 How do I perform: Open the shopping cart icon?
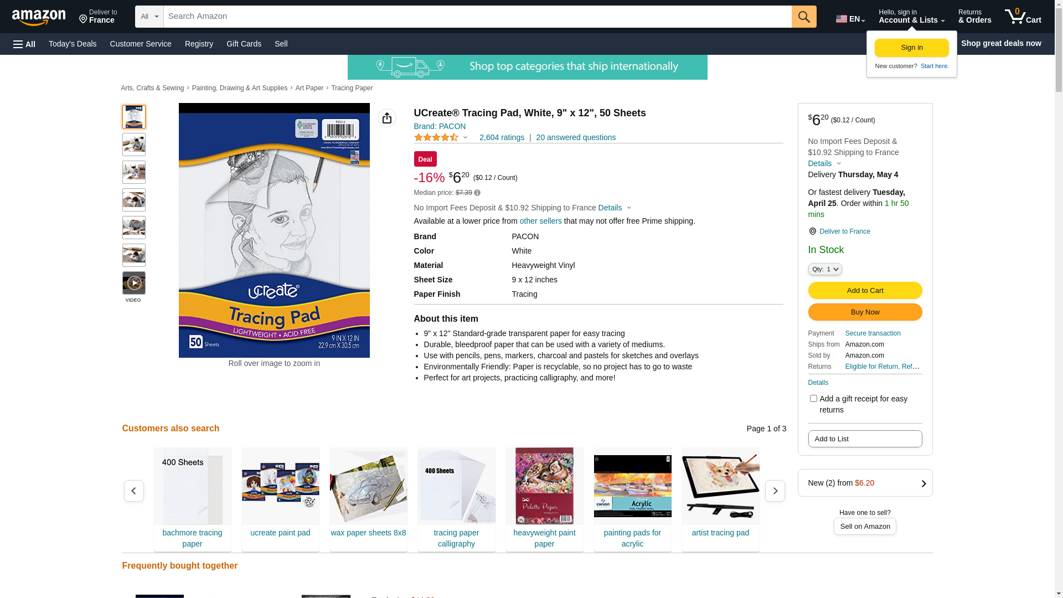pyautogui.click(x=1023, y=17)
